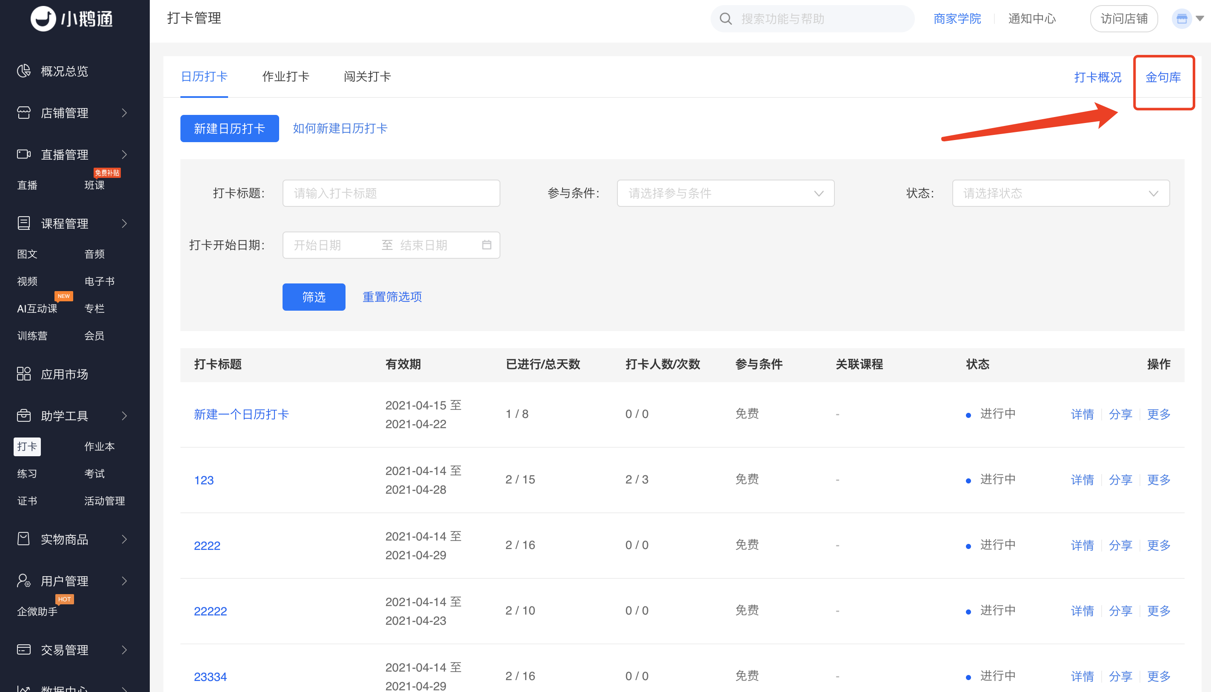
Task: Click 新建日历打卡 button
Action: click(x=229, y=129)
